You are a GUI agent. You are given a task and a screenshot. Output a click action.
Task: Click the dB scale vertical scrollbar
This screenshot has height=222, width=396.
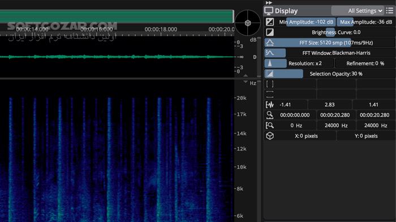point(259,57)
